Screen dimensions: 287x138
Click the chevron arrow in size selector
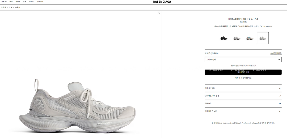click(279, 60)
